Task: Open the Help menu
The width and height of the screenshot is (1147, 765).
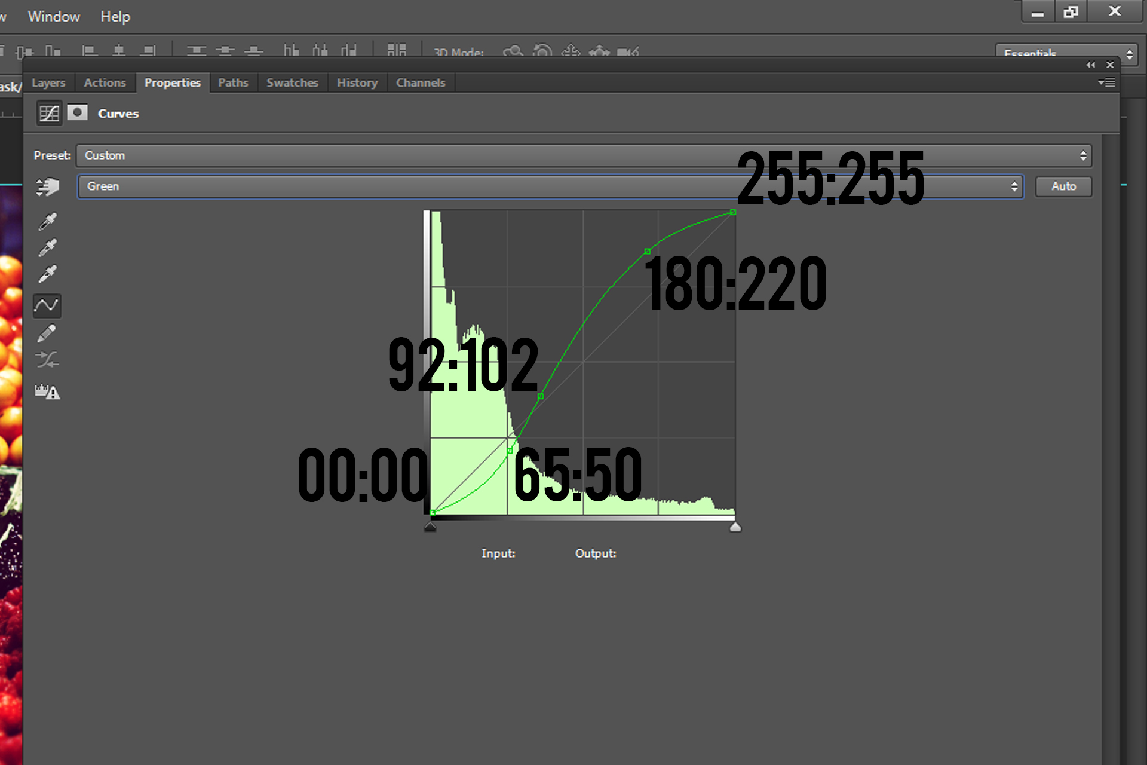Action: coord(115,17)
